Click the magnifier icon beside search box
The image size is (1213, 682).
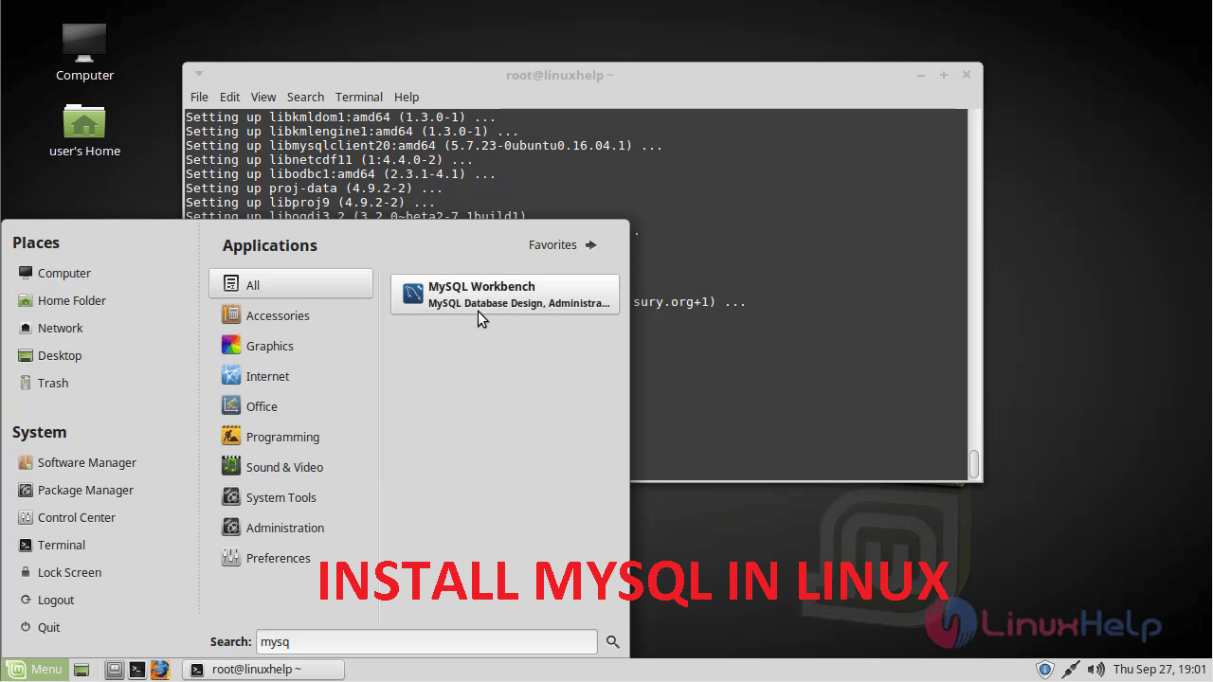point(613,642)
